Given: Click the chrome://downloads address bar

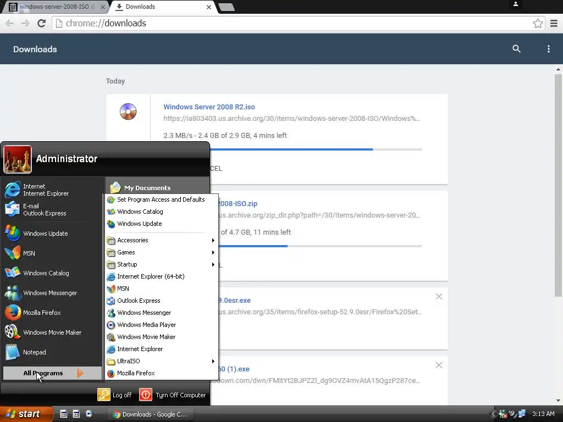Looking at the screenshot, I should tap(298, 23).
